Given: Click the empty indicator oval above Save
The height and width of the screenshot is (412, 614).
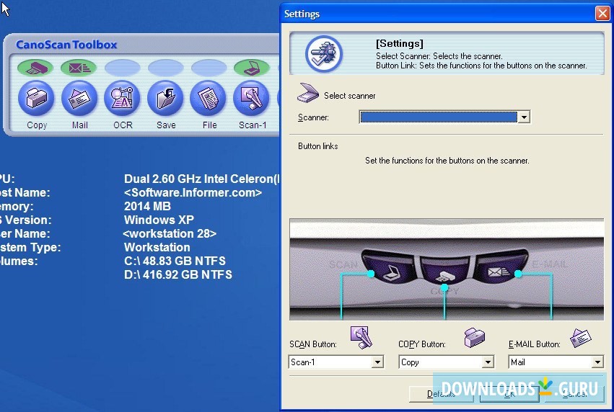Looking at the screenshot, I should [165, 68].
